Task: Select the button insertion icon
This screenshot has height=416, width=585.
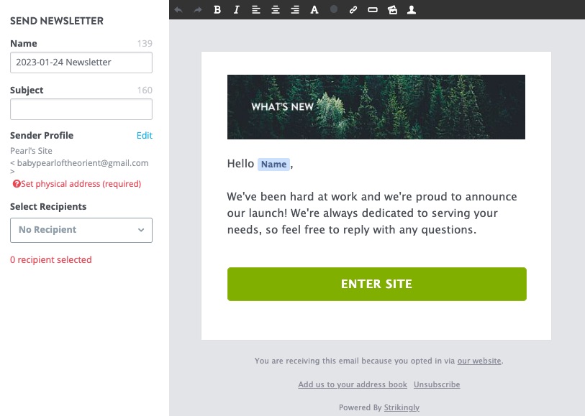Action: pos(373,9)
